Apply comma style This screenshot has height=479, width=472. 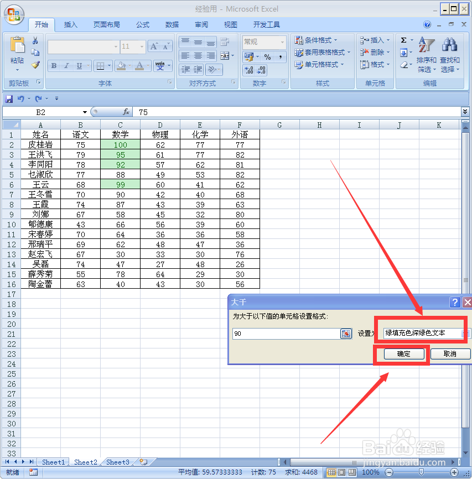click(280, 57)
